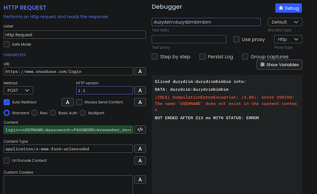Enable the Safe Mode checkbox
The height and width of the screenshot is (194, 317).
(x=7, y=44)
